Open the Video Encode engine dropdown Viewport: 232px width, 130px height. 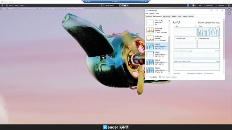point(180,38)
